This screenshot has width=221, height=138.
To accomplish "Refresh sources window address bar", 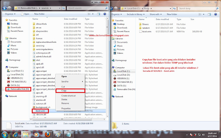I will point(64,8).
